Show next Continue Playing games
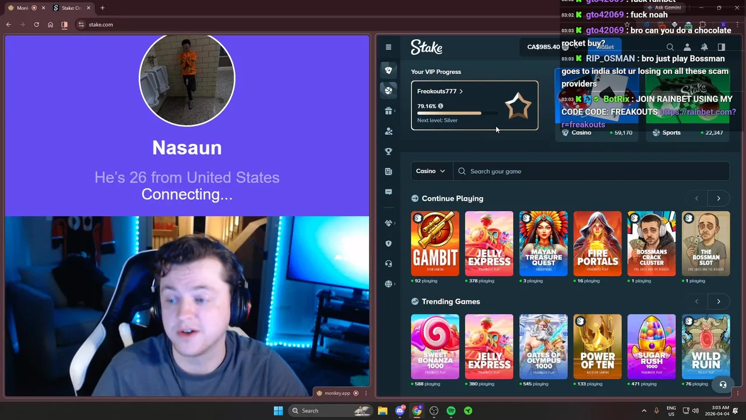The height and width of the screenshot is (420, 746). click(x=719, y=198)
